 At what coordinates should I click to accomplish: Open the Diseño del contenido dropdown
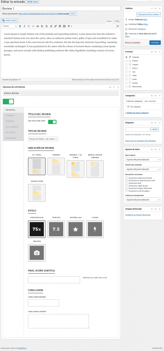click(x=143, y=169)
